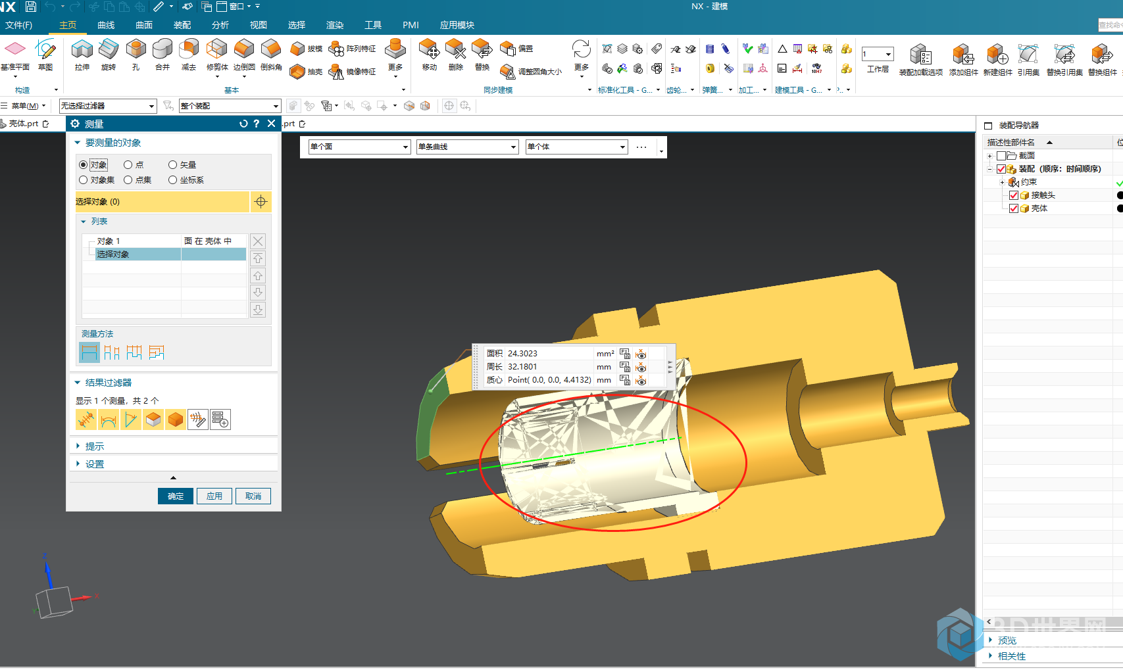Toggle the 壳体 component checkbox

pyautogui.click(x=1014, y=208)
